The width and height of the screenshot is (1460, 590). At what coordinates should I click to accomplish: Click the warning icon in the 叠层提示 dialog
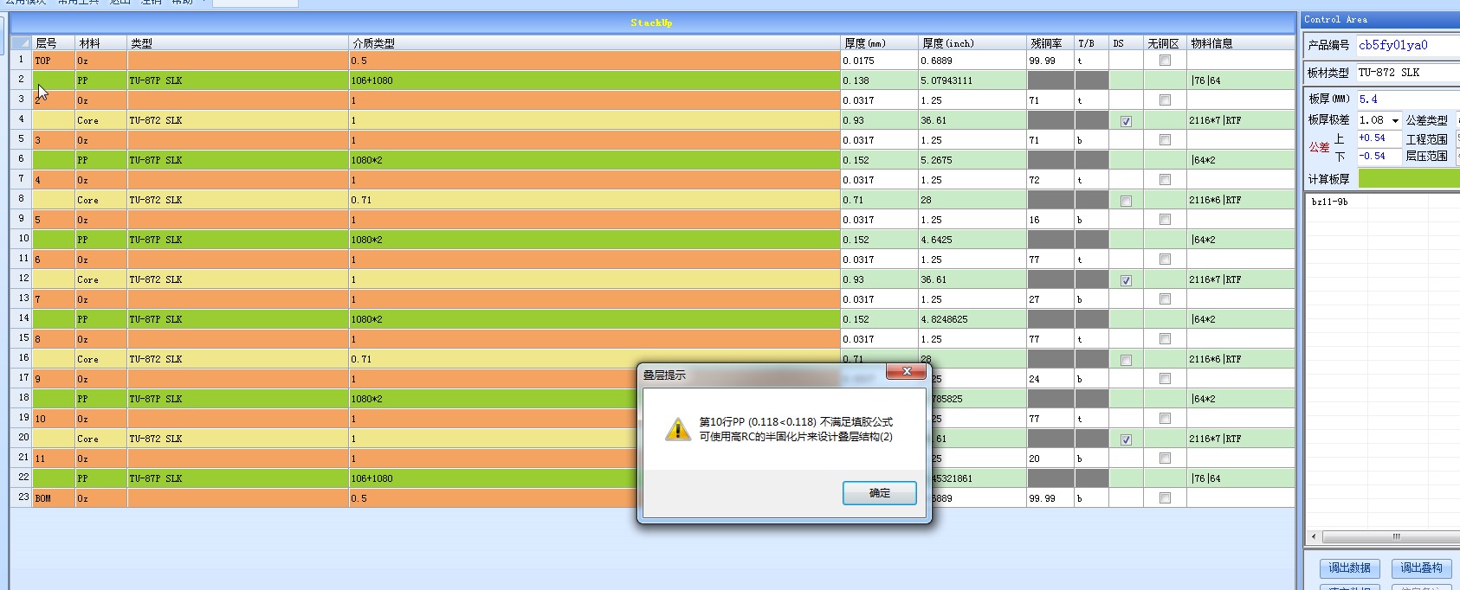pyautogui.click(x=677, y=429)
